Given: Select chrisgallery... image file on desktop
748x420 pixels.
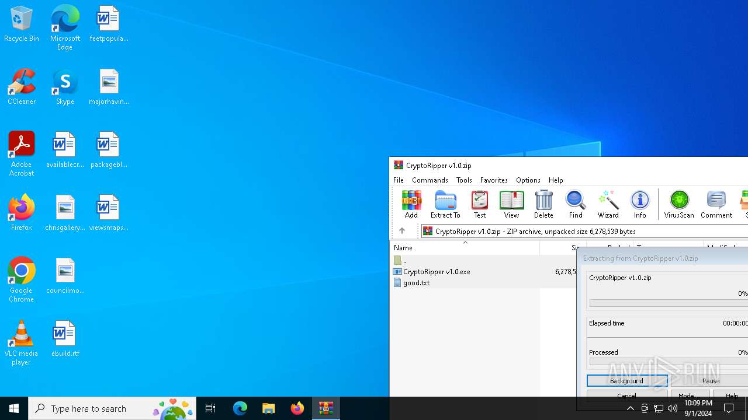Looking at the screenshot, I should 65,213.
